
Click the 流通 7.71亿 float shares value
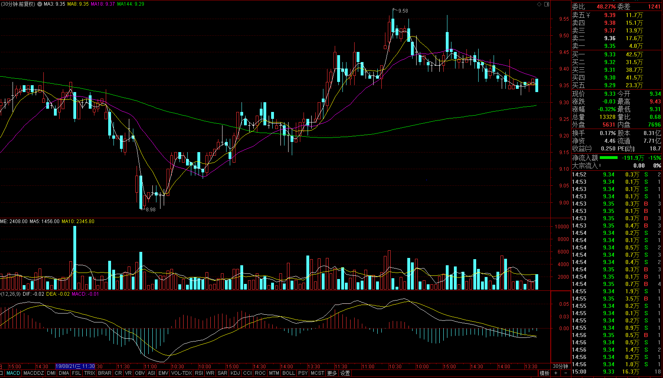pos(652,141)
